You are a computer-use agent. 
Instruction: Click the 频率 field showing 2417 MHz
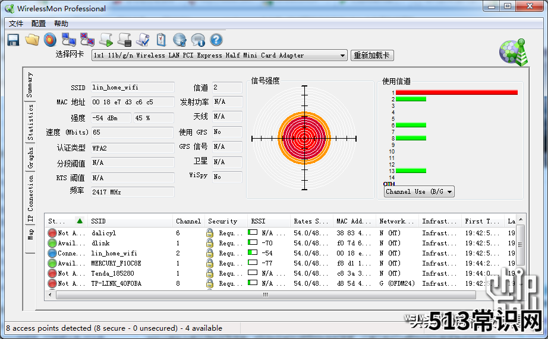pyautogui.click(x=133, y=192)
